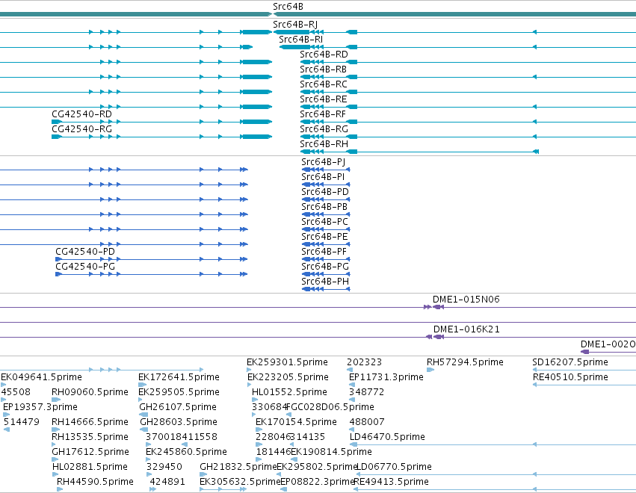Click the LD46470.5prime label
The image size is (636, 493).
click(387, 438)
